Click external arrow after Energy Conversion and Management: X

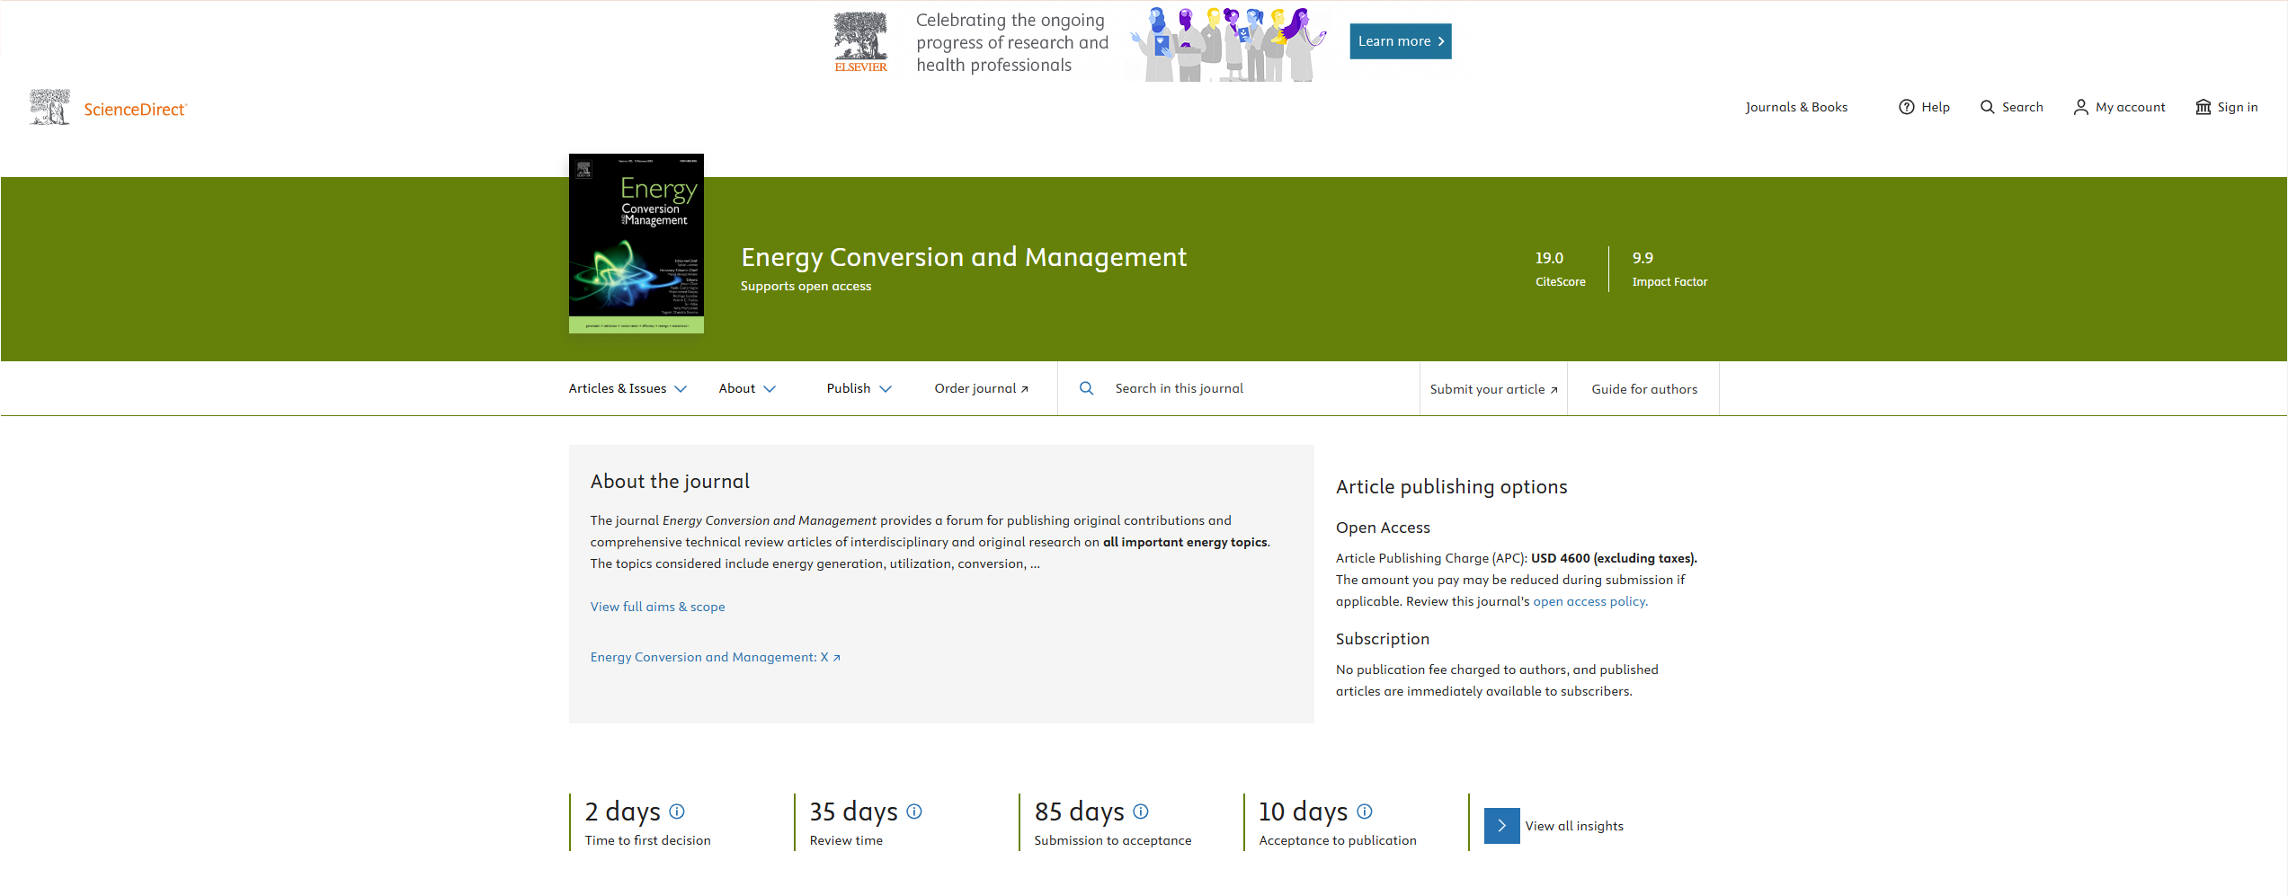tap(836, 658)
